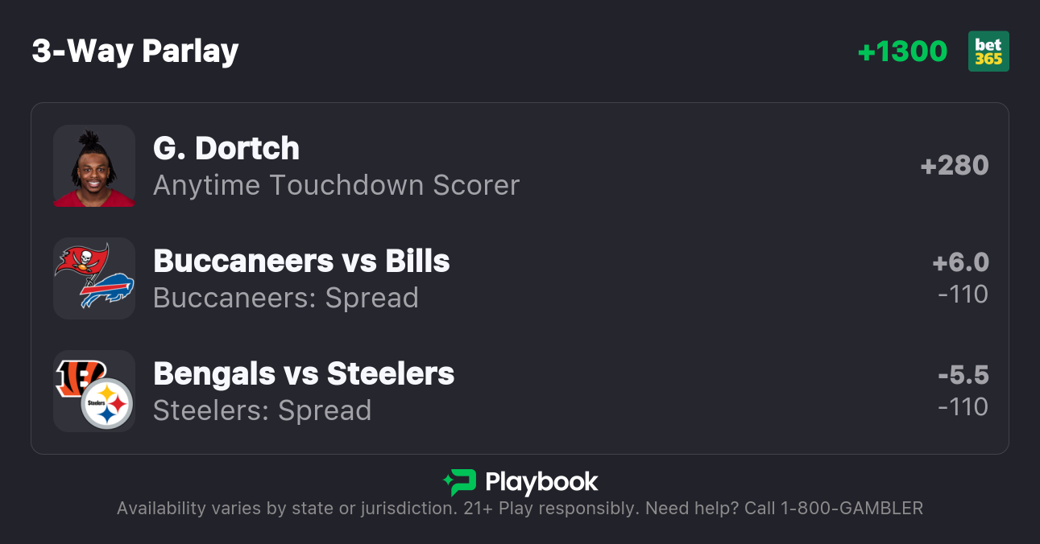The width and height of the screenshot is (1040, 544).
Task: Select the Buccaneers: Spread label text
Action: (286, 298)
